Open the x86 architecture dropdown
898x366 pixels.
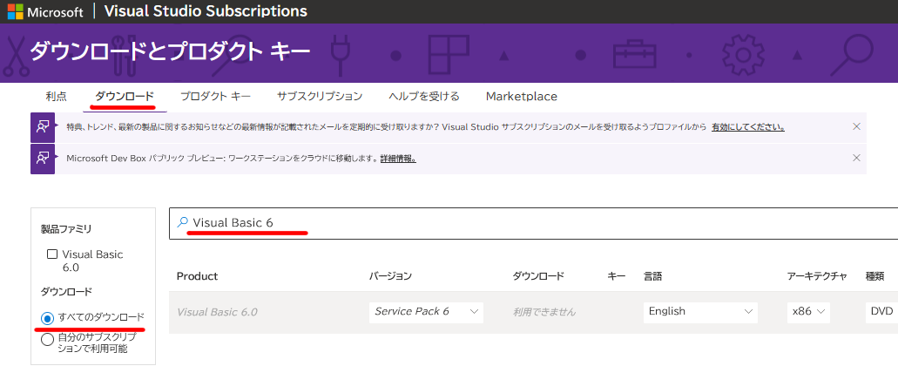[x=808, y=312]
